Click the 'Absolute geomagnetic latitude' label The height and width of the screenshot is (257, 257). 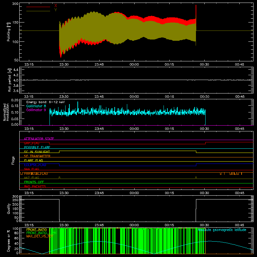222,230
